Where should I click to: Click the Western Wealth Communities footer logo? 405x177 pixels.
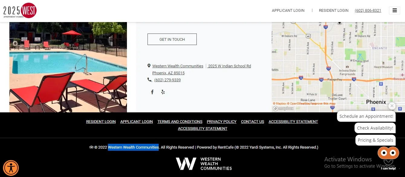(204, 164)
